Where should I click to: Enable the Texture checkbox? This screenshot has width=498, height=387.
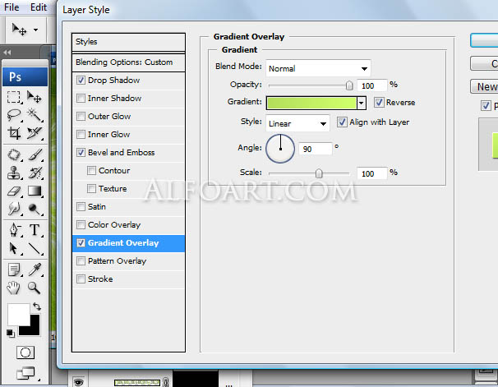91,189
